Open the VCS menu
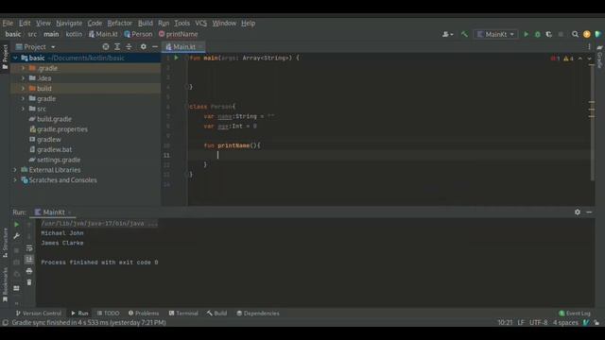 tap(200, 23)
